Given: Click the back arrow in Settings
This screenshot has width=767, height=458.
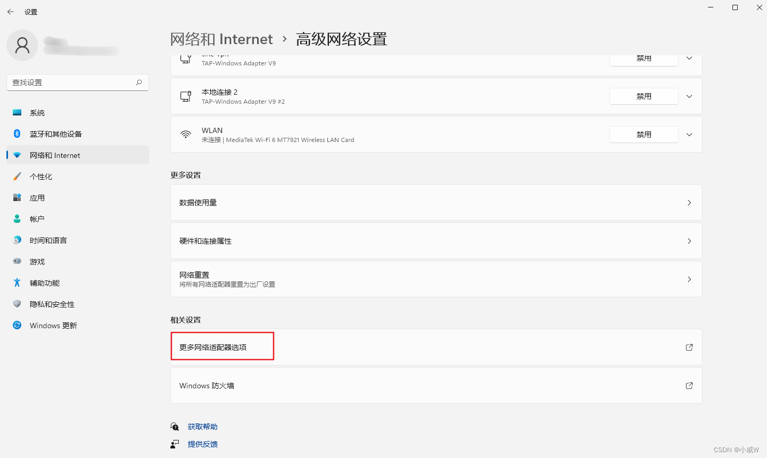Looking at the screenshot, I should point(11,12).
